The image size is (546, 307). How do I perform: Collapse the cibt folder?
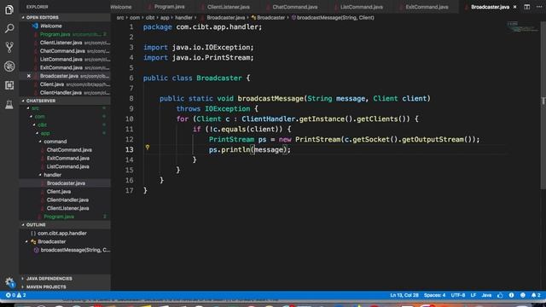pyautogui.click(x=41, y=125)
